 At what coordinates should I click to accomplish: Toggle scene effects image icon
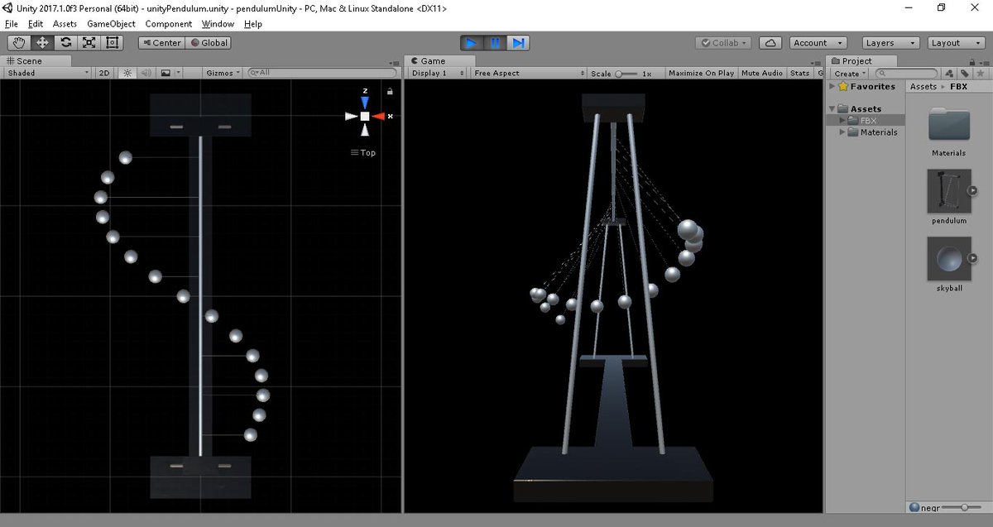pos(165,73)
